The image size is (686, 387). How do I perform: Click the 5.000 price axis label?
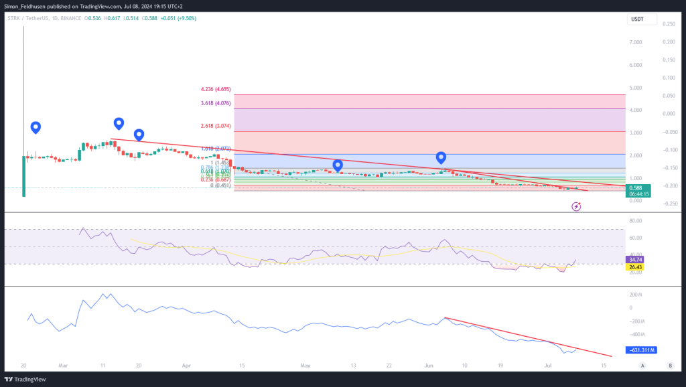[636, 88]
